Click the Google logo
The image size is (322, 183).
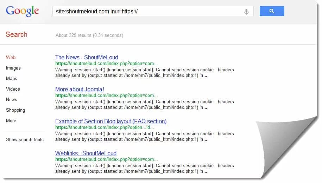click(x=22, y=11)
